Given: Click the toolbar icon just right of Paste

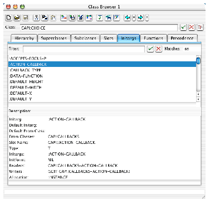Looking at the screenshot, I should point(64,18).
